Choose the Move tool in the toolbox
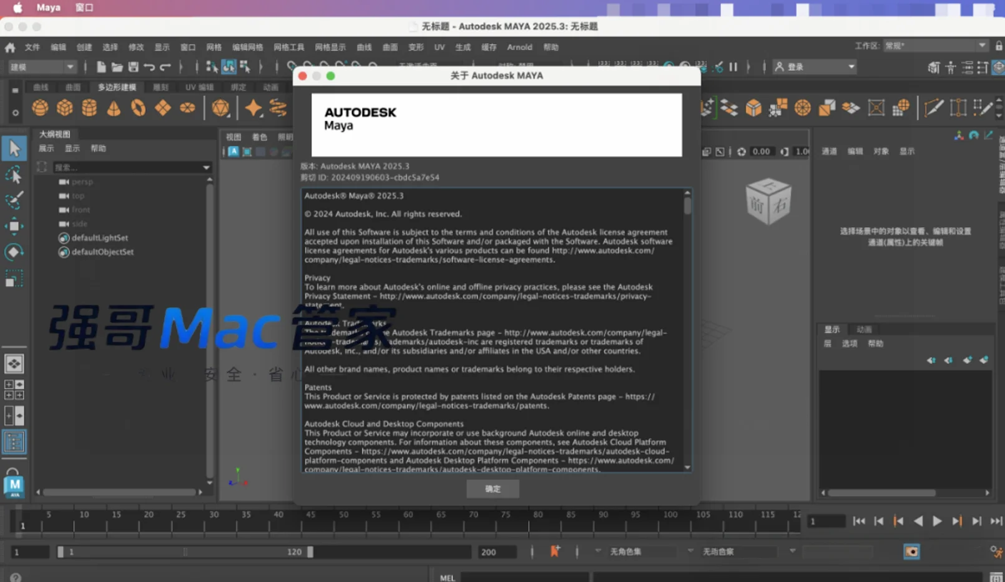1005x582 pixels. coord(14,226)
